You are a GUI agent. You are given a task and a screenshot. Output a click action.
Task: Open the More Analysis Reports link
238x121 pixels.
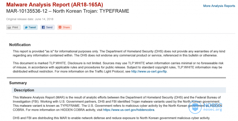219,6
